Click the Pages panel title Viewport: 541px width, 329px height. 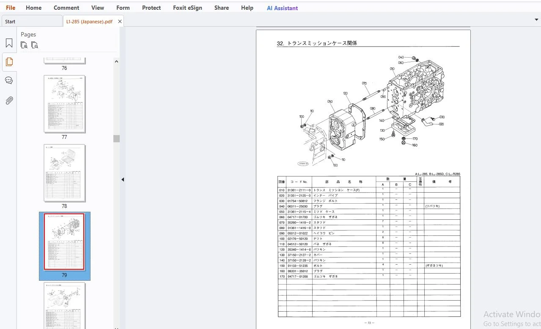(x=28, y=34)
